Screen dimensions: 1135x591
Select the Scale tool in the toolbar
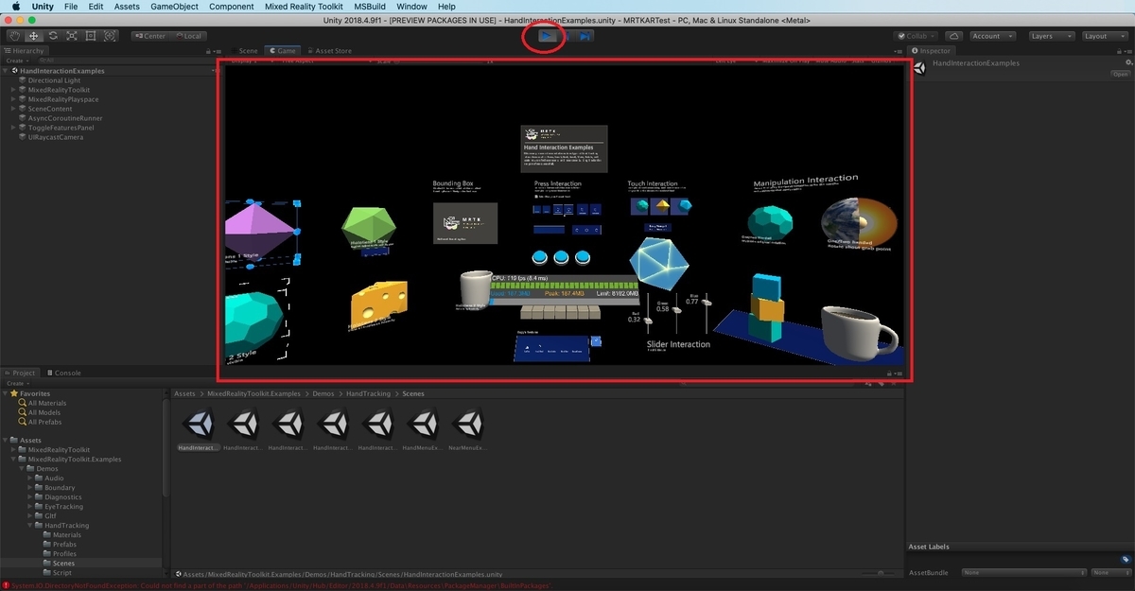[72, 36]
